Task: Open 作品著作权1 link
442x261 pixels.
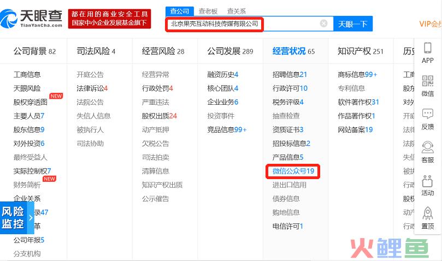Action: pos(357,116)
